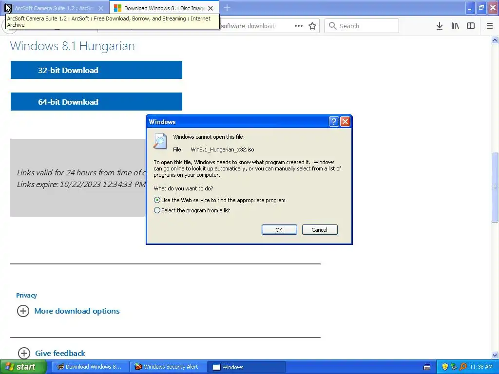This screenshot has width=499, height=374.
Task: Close the ArcSoft Camera Suite tab
Action: tap(101, 8)
